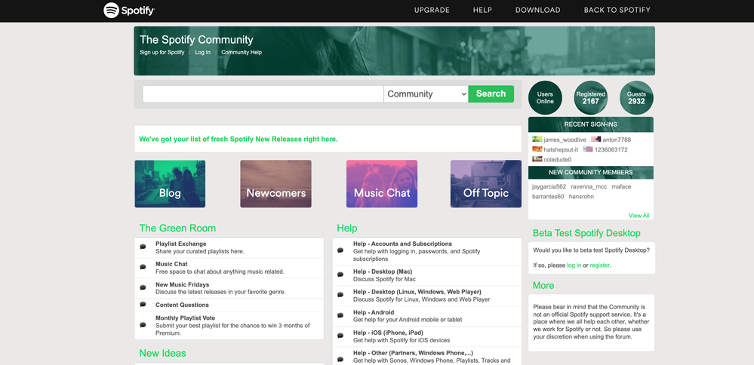The height and width of the screenshot is (365, 754).
Task: Click the Registered 2167 circle
Action: click(590, 97)
